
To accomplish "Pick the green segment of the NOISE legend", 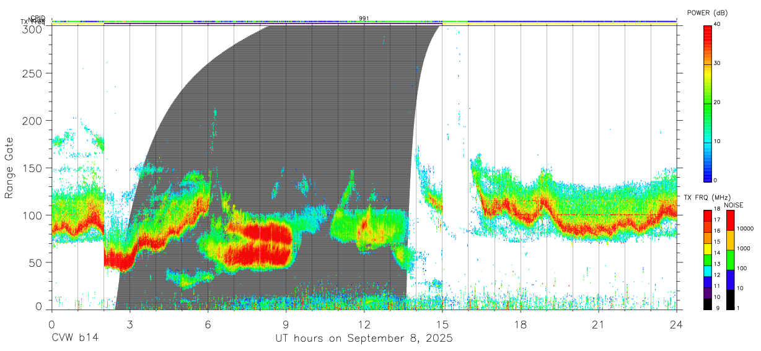I will [x=729, y=260].
